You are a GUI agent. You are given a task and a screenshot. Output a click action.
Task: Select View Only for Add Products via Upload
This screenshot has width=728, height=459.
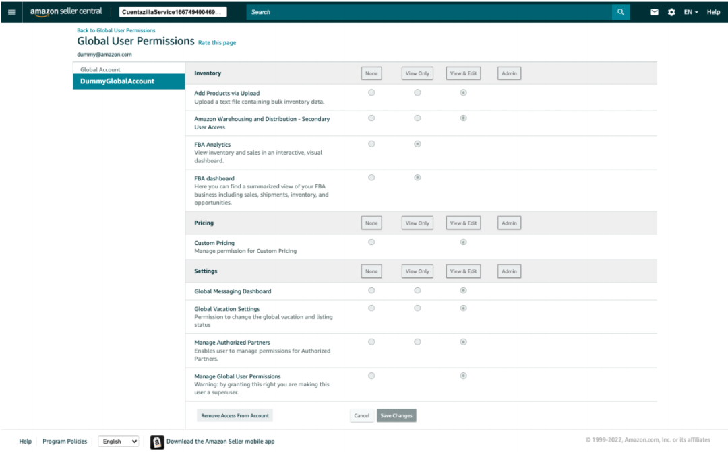click(417, 92)
